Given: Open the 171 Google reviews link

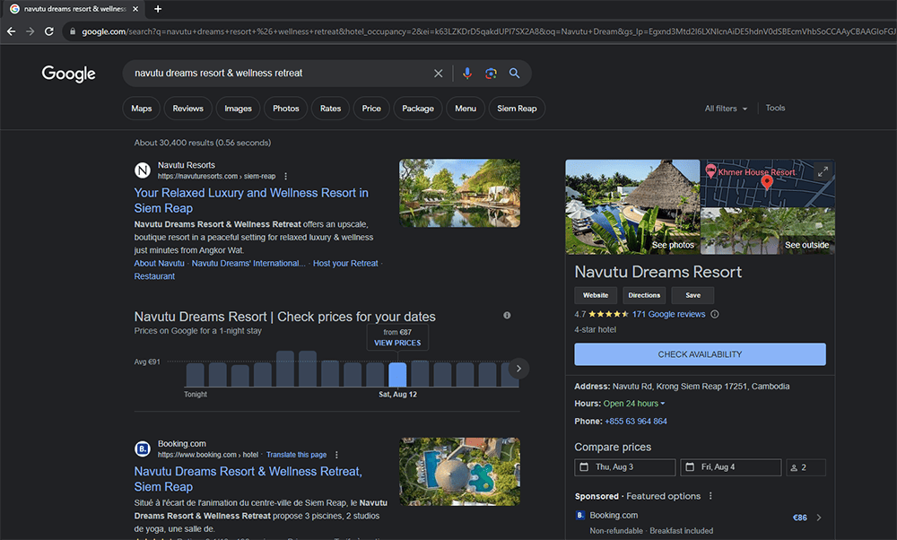Looking at the screenshot, I should click(668, 314).
